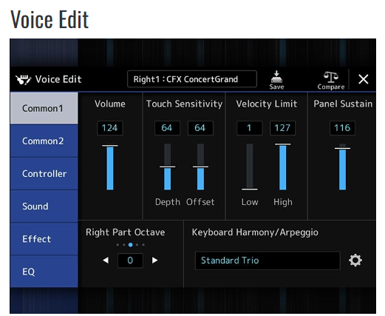
Task: Switch to the Effect tab
Action: 44,239
